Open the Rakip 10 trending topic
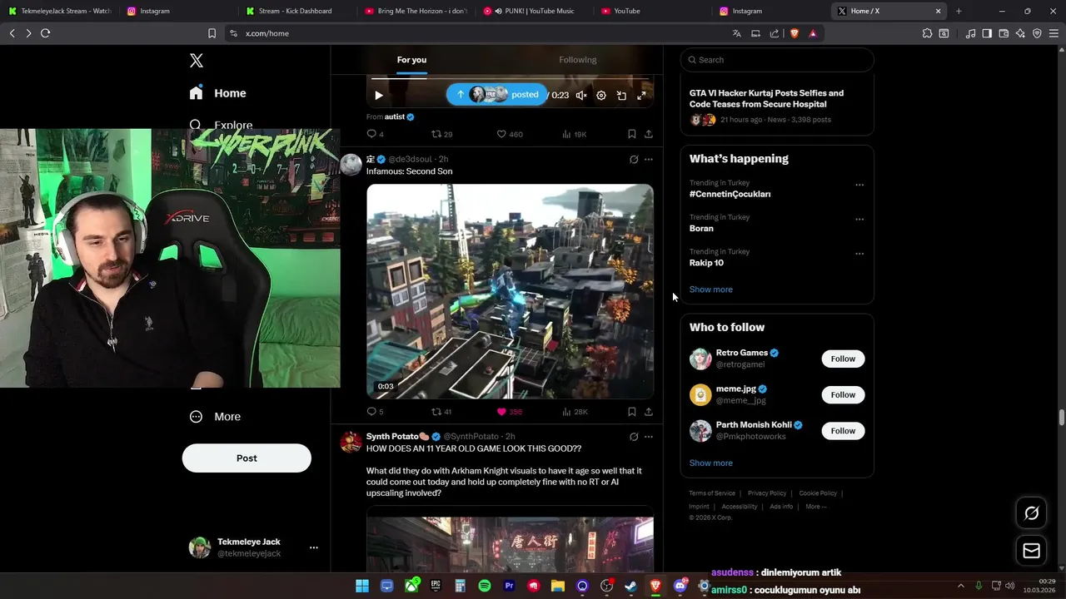1066x599 pixels. point(706,263)
